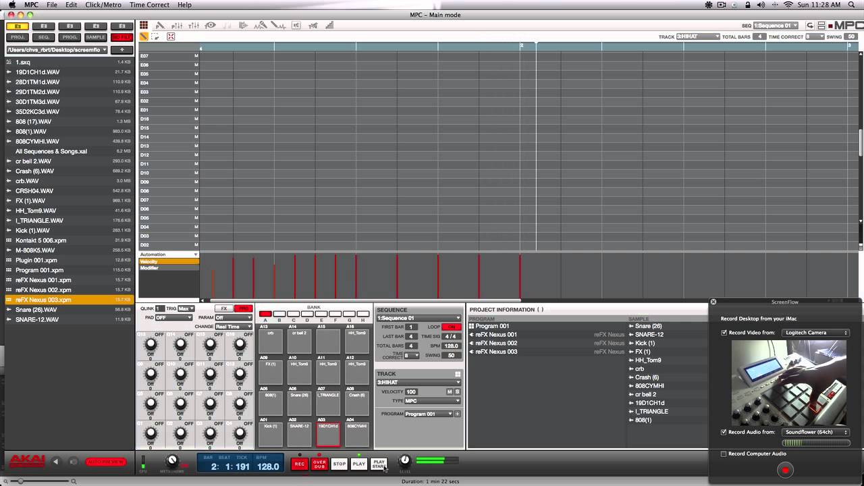
Task: Filter browser by SAMPLE button
Action: point(95,37)
